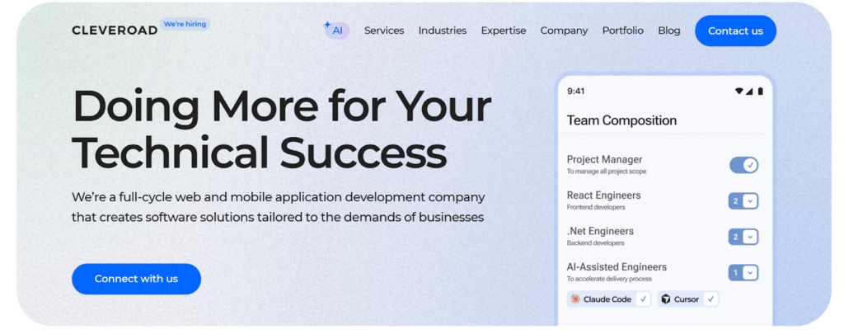The image size is (844, 334).
Task: Open the .Net Engineers count dropdown
Action: (x=749, y=237)
